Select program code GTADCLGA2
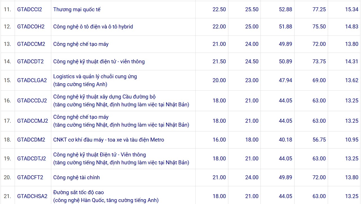This screenshot has height=204, width=361. tap(32, 80)
